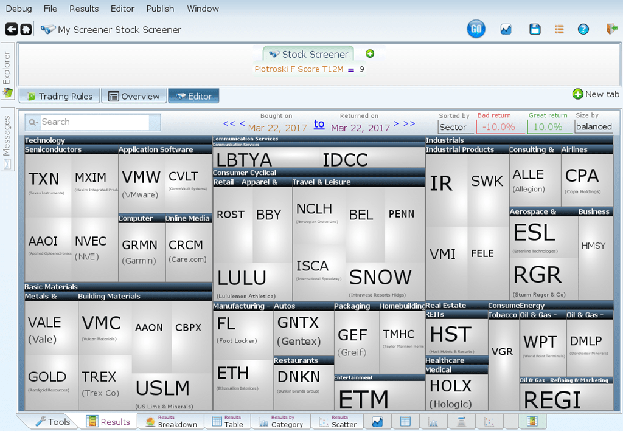Step back one period with < arrow

[x=242, y=123]
